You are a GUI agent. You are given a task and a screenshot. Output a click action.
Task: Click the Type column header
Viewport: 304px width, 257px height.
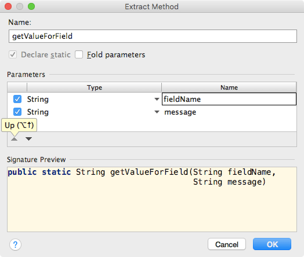pyautogui.click(x=94, y=87)
